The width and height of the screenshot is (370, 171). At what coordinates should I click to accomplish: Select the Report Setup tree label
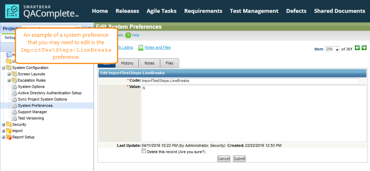23,137
